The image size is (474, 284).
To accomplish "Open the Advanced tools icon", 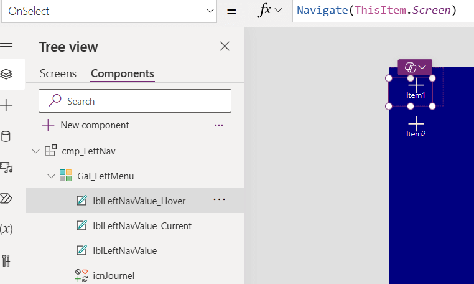I will 6,261.
